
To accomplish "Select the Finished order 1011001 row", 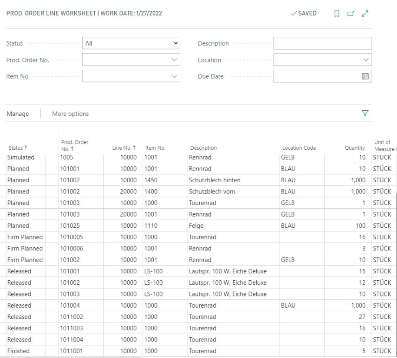I will point(198,351).
